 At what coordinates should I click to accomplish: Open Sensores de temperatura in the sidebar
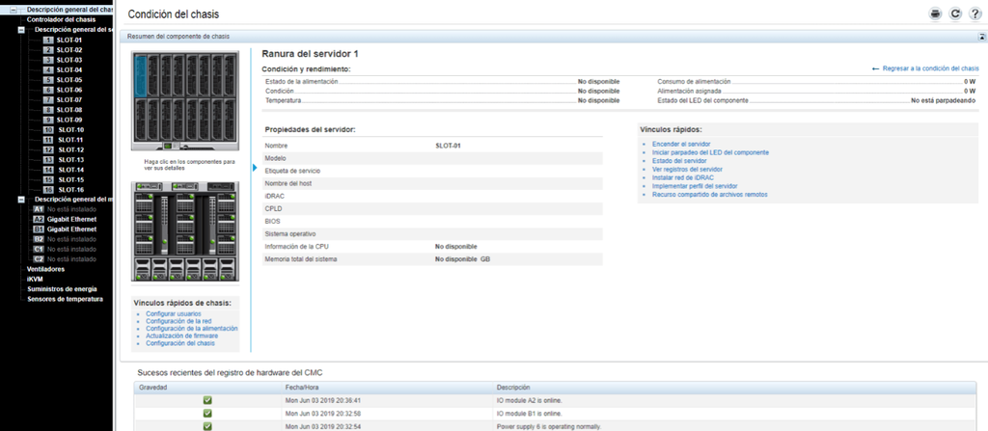[x=65, y=299]
